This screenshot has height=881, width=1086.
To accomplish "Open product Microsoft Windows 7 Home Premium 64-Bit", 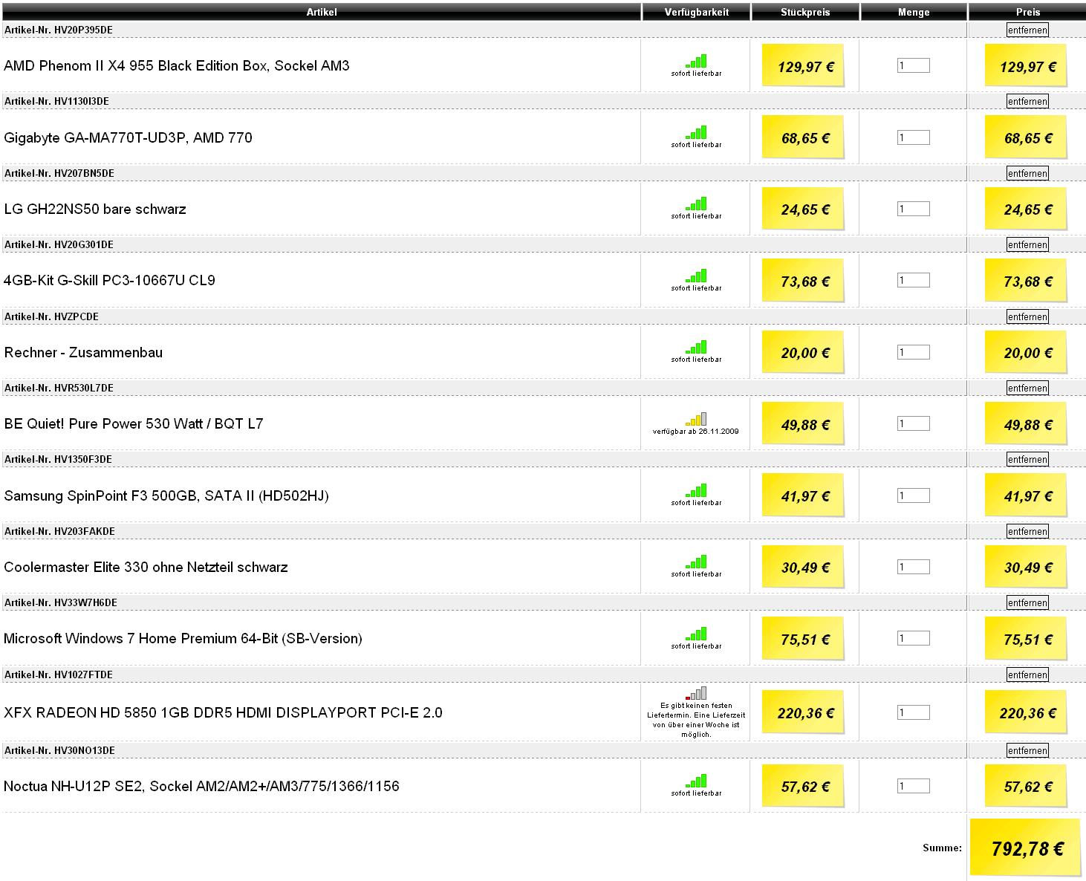I will pos(183,638).
